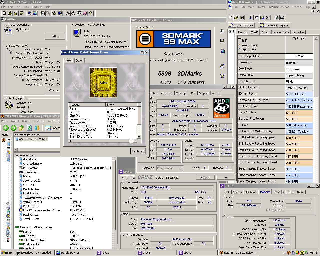Click the right scroll arrow in the dialog list

click(x=135, y=141)
